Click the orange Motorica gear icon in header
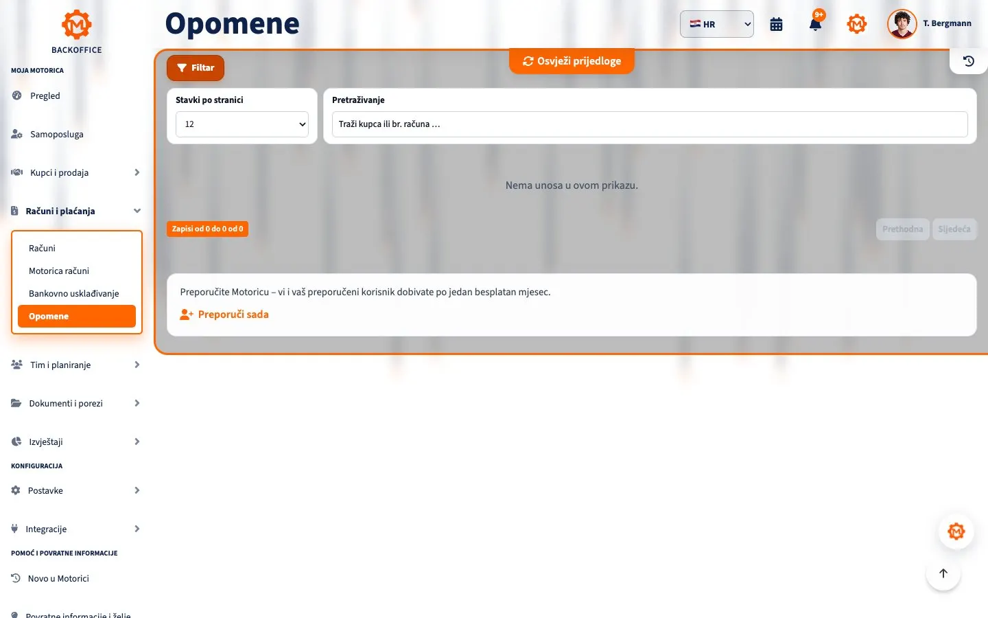 click(857, 24)
